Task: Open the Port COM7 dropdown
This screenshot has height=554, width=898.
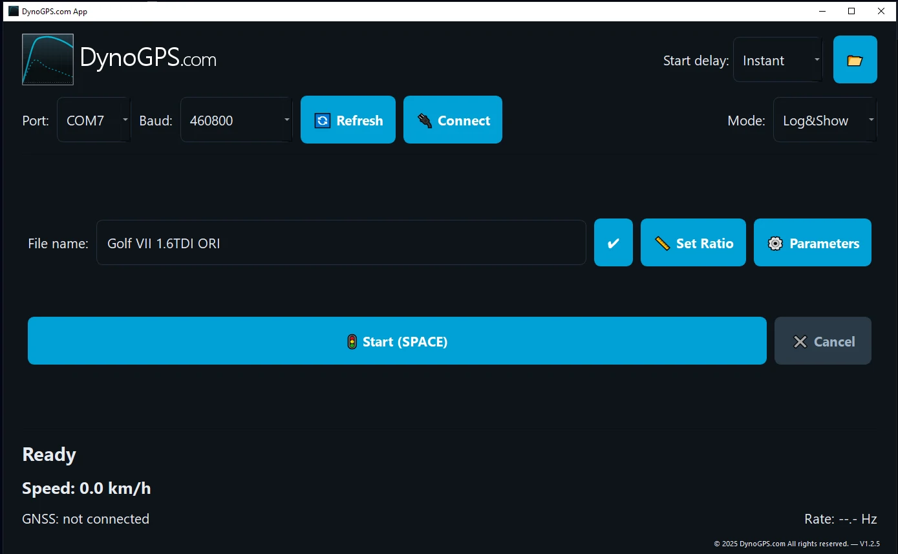Action: point(94,120)
